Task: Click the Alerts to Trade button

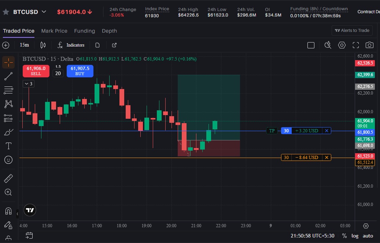Action: pos(352,30)
